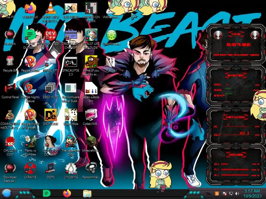
Task: Click the left alien head on the TIME widget
Action: 218,35
